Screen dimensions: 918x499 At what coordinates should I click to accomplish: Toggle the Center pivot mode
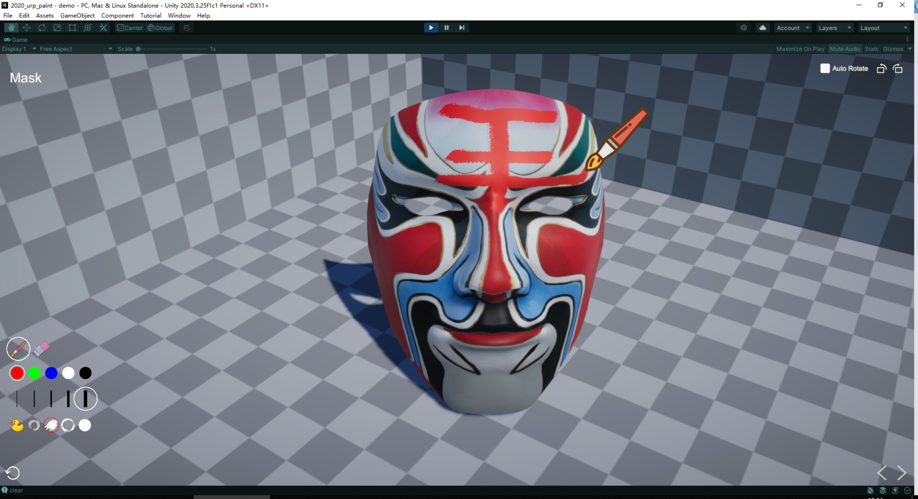(x=130, y=28)
